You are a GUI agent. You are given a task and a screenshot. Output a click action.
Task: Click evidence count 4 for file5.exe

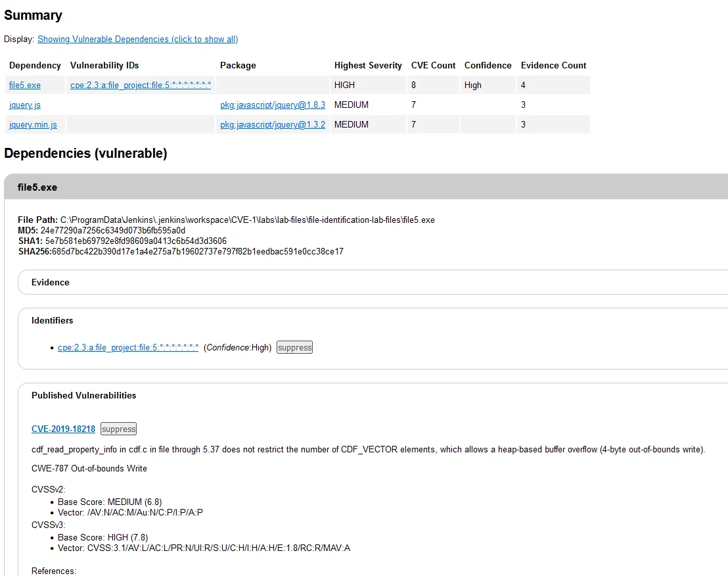[523, 85]
